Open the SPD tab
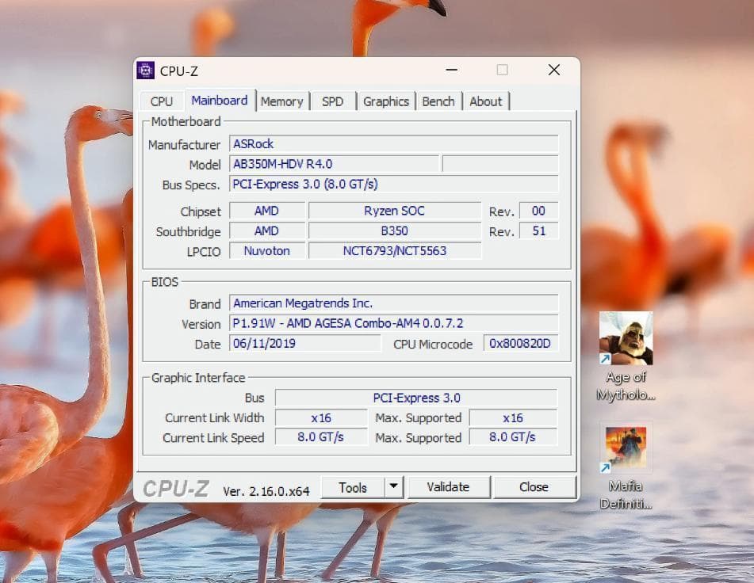 pyautogui.click(x=332, y=101)
